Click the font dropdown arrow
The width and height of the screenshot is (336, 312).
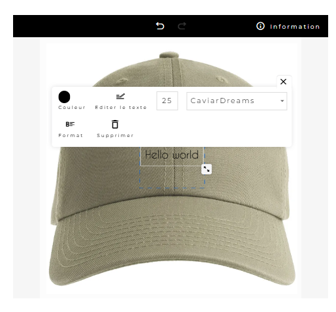(282, 101)
